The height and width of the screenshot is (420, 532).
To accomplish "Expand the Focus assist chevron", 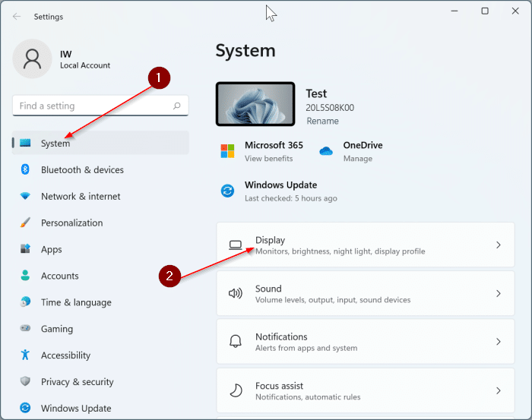I will tap(499, 390).
